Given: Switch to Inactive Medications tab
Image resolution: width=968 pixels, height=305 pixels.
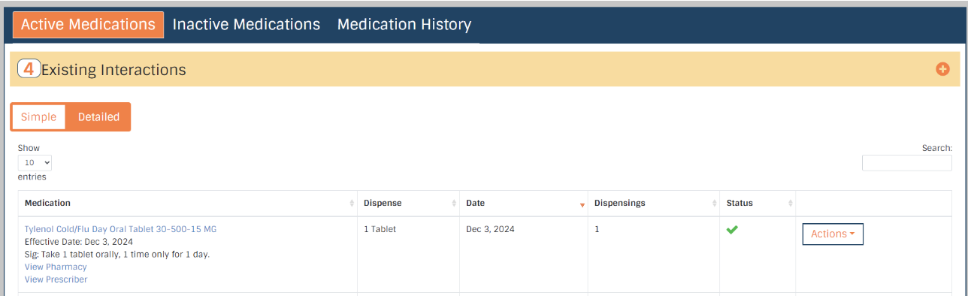Looking at the screenshot, I should pos(247,24).
